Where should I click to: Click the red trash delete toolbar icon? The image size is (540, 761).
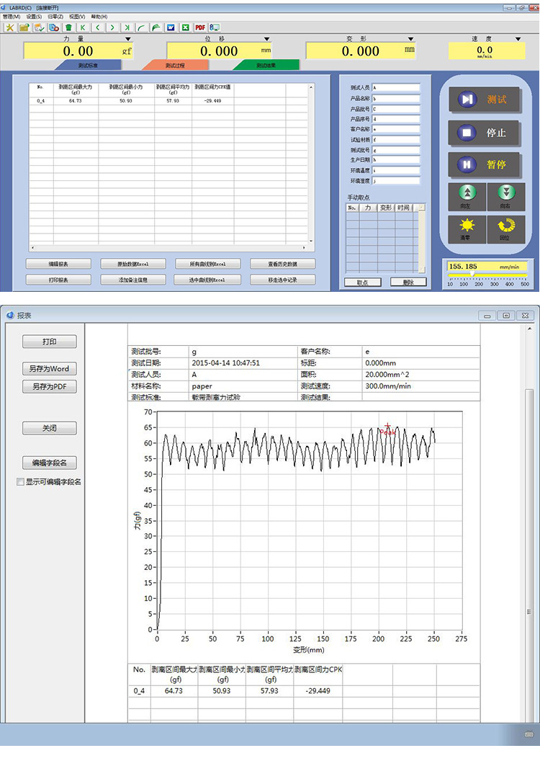[x=68, y=27]
